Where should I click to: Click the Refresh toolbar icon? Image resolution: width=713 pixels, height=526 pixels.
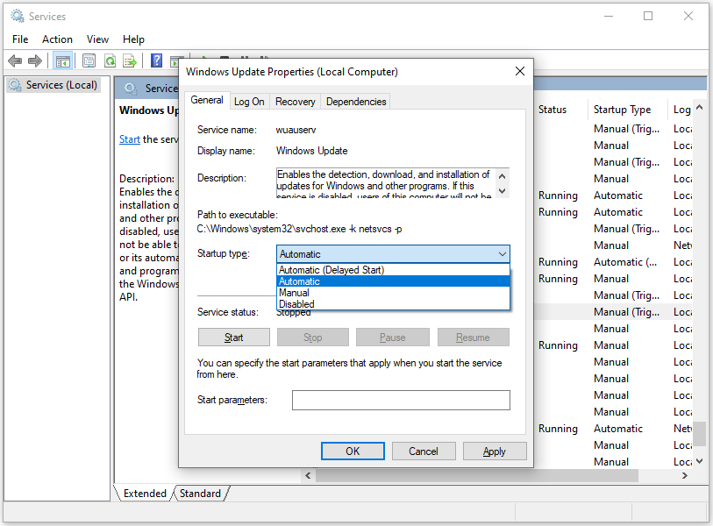pos(110,60)
